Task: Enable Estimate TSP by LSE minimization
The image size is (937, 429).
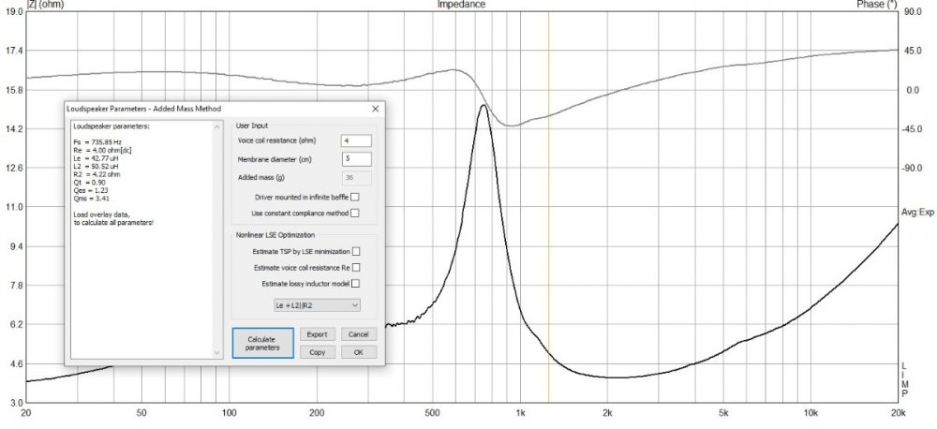Action: point(356,252)
